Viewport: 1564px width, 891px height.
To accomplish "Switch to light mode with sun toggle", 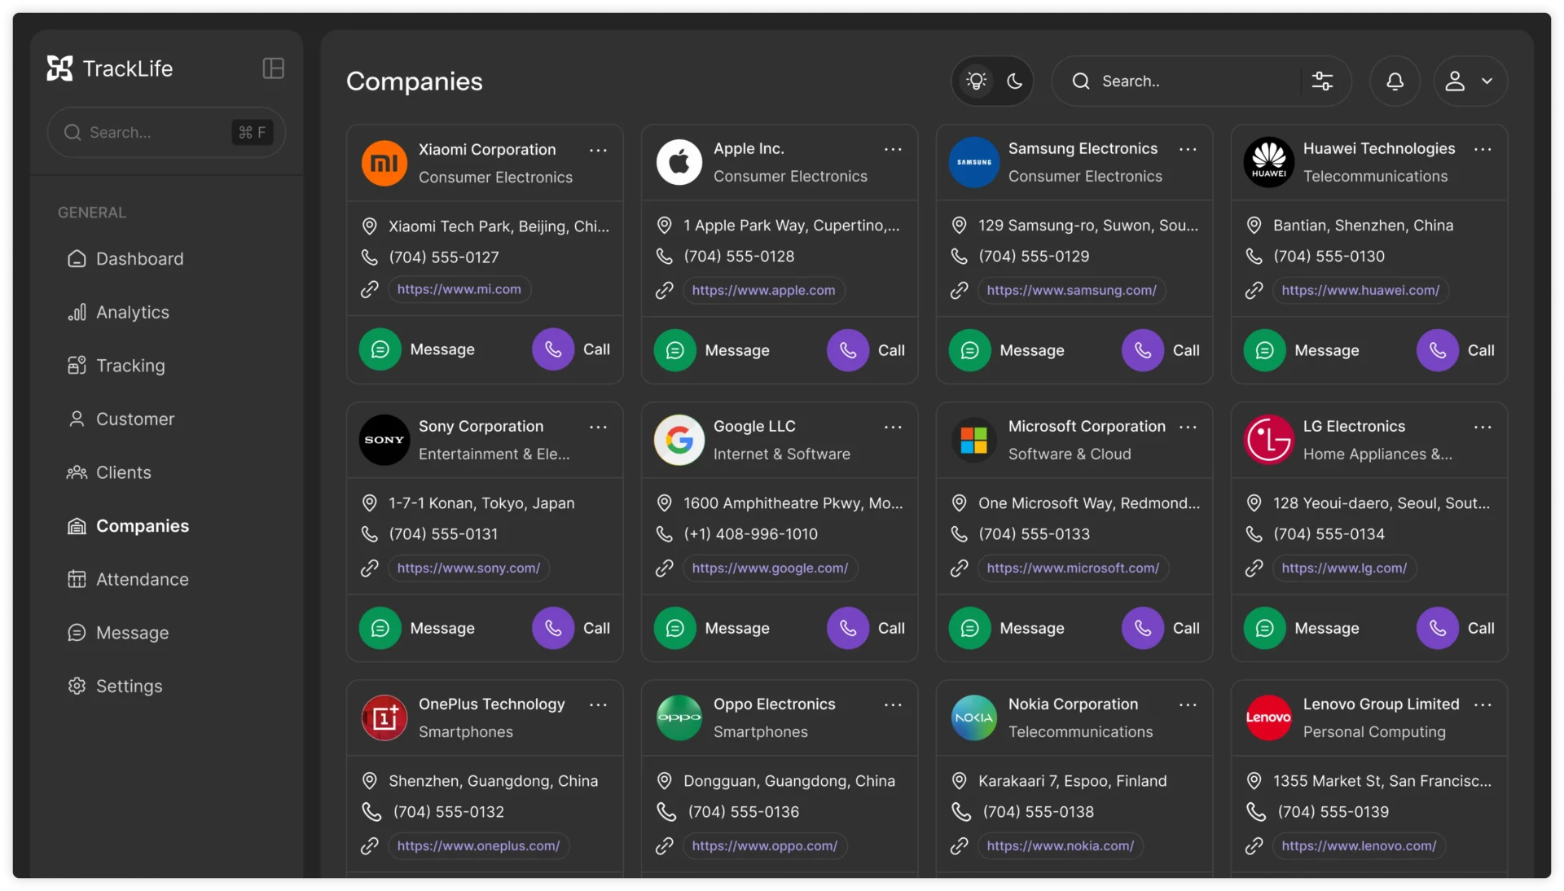I will 976,81.
